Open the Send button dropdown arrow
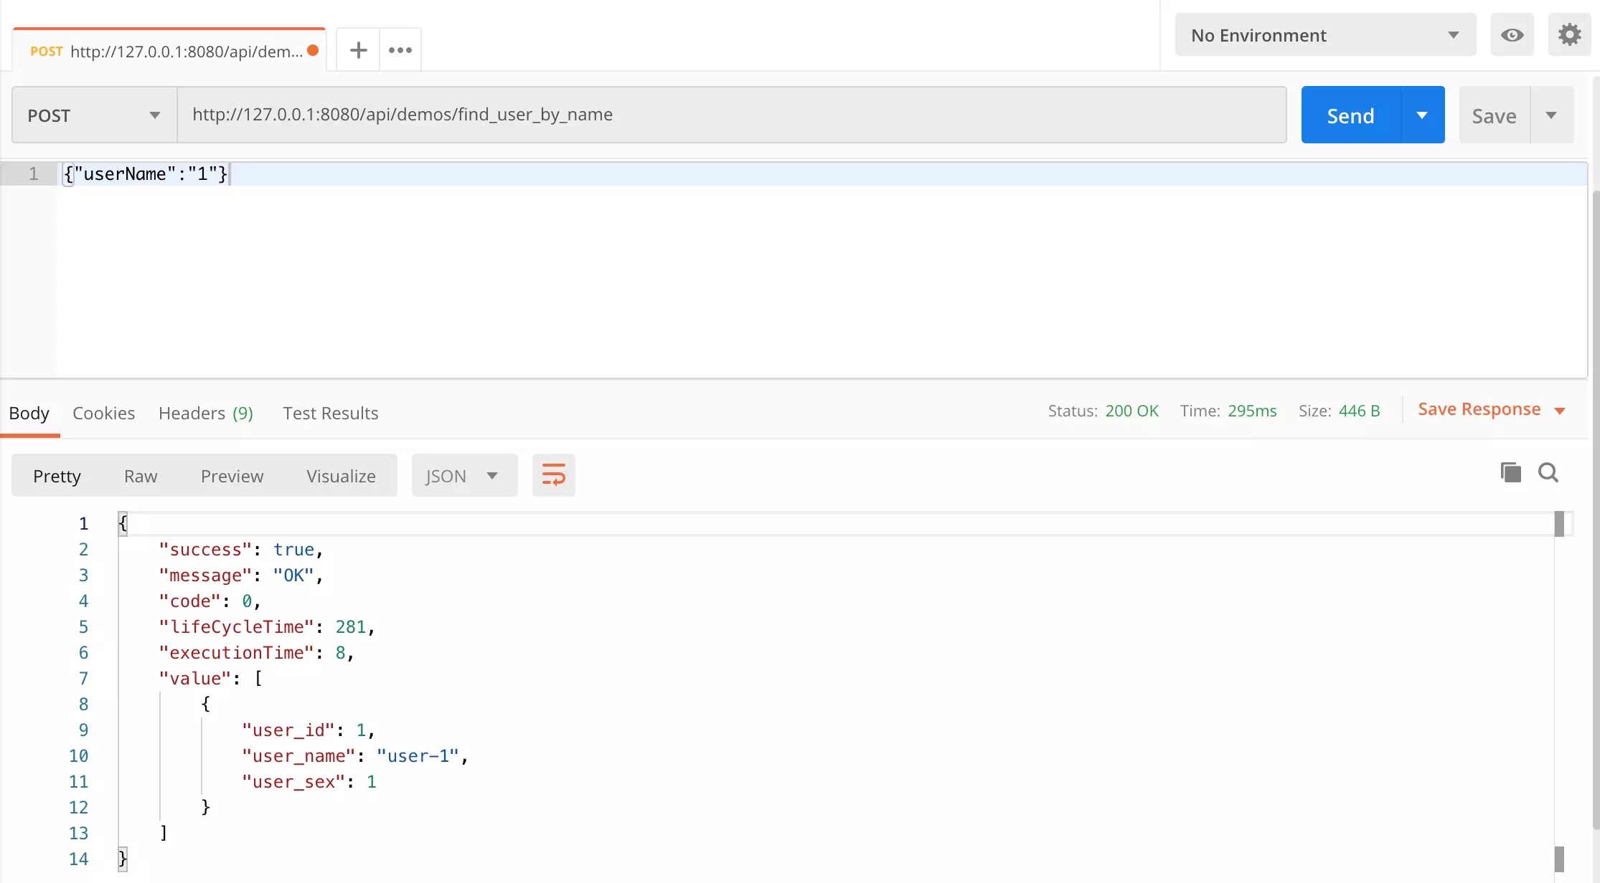Viewport: 1600px width, 883px height. coord(1421,115)
